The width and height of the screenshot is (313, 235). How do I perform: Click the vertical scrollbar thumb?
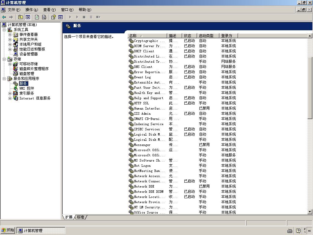[x=310, y=88]
